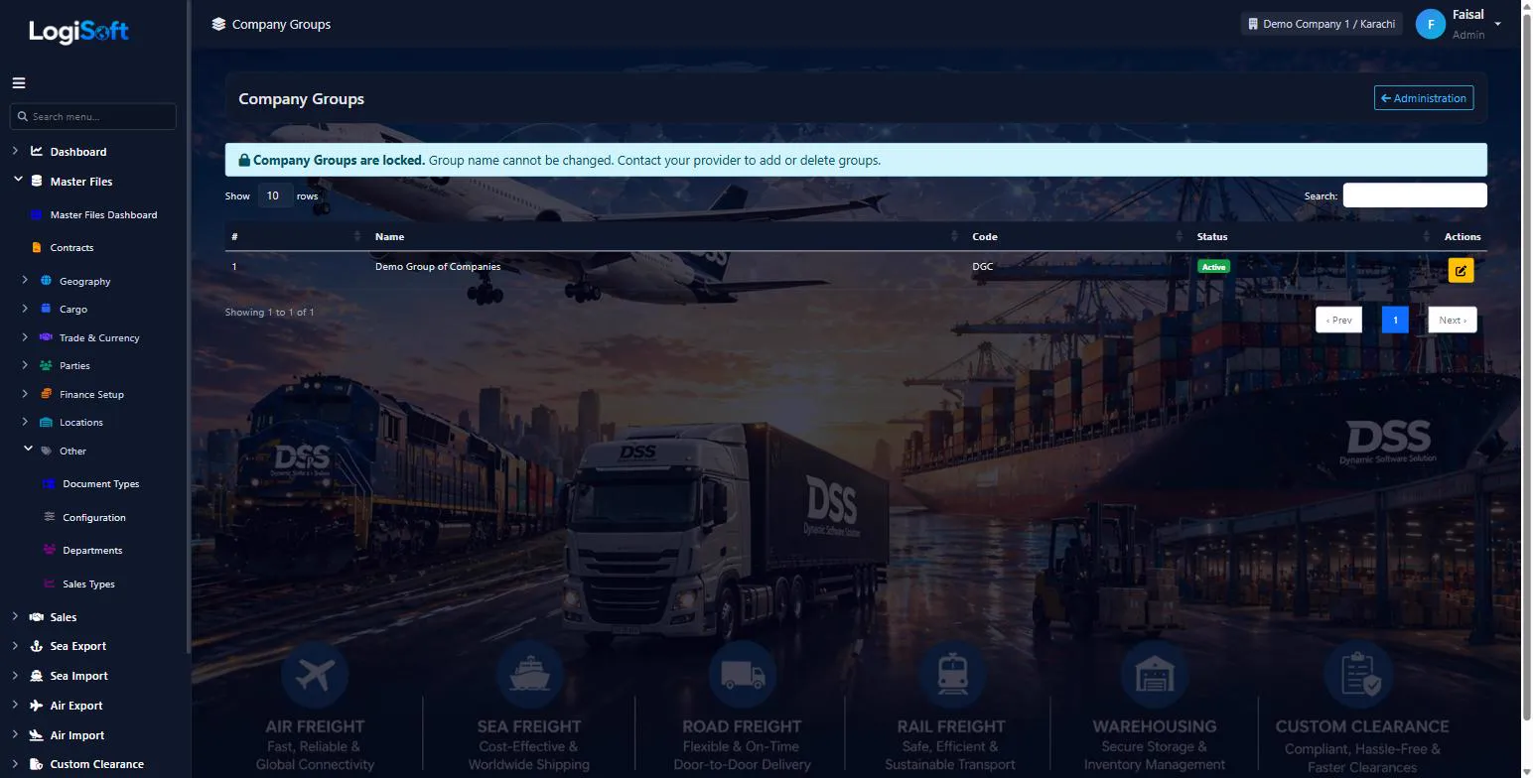Expand the Dashboard menu chevron

point(15,151)
